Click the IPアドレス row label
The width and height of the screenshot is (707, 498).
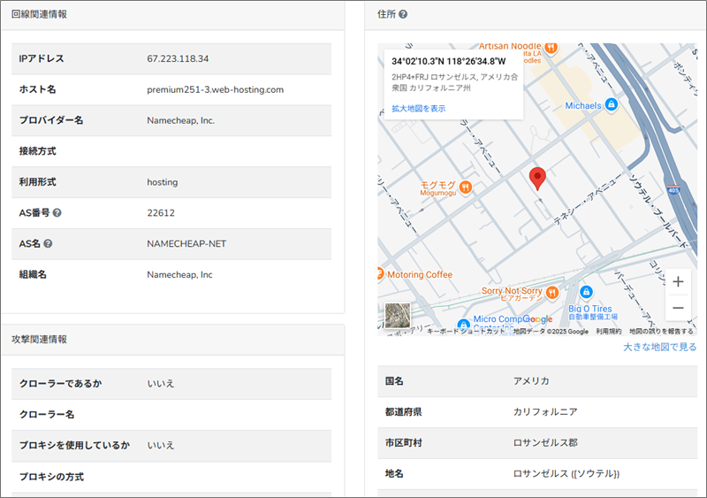click(x=42, y=58)
